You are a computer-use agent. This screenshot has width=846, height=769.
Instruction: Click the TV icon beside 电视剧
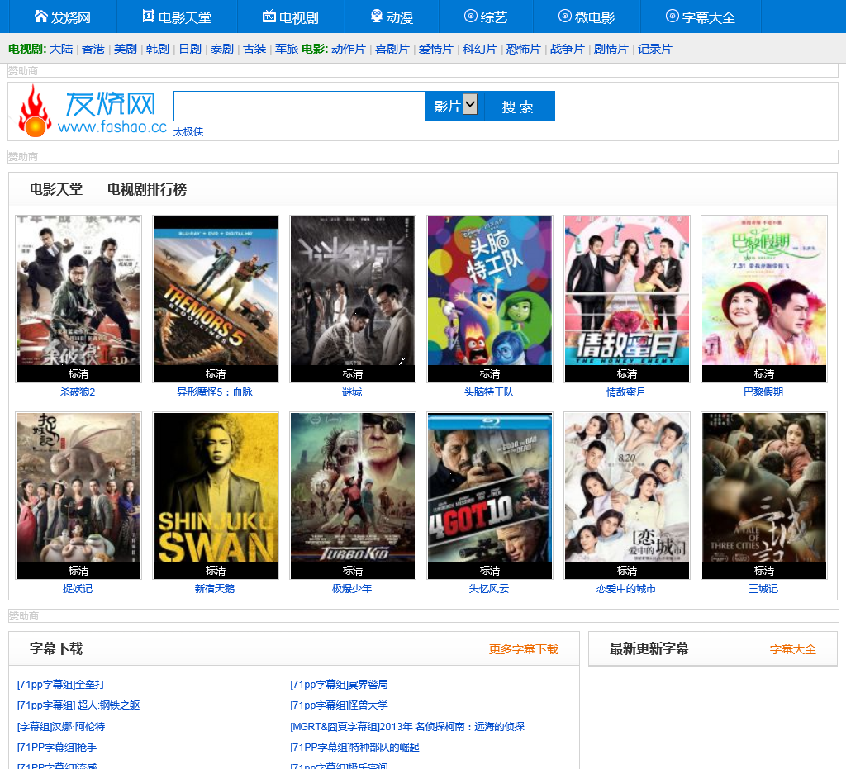(x=269, y=17)
